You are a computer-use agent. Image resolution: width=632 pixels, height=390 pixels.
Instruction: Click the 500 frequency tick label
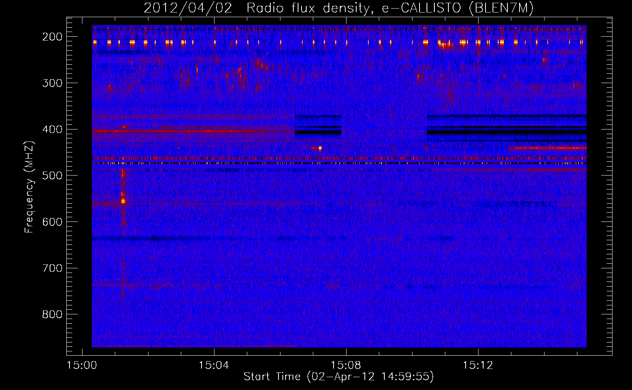52,175
